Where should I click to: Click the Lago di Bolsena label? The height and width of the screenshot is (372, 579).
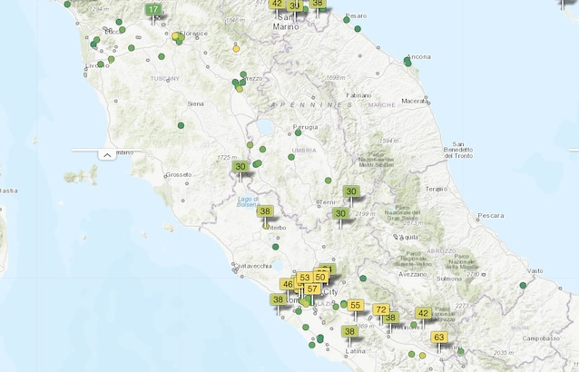tap(248, 201)
